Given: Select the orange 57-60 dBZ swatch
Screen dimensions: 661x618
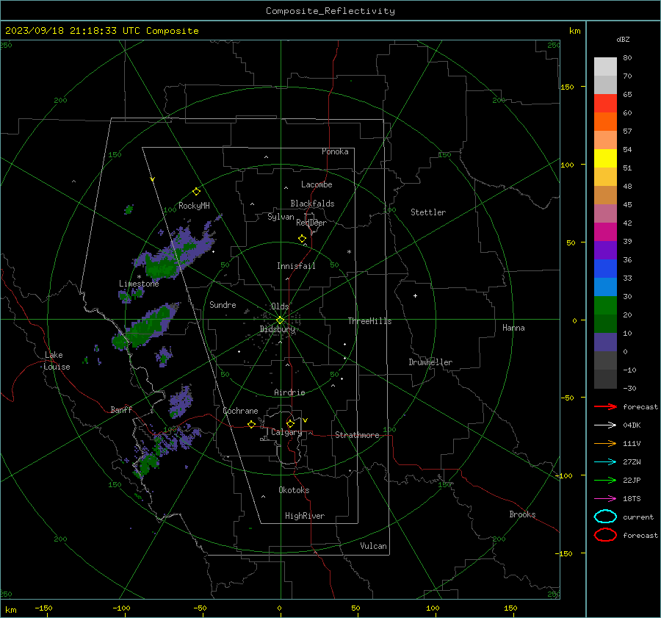Looking at the screenshot, I should pyautogui.click(x=605, y=122).
